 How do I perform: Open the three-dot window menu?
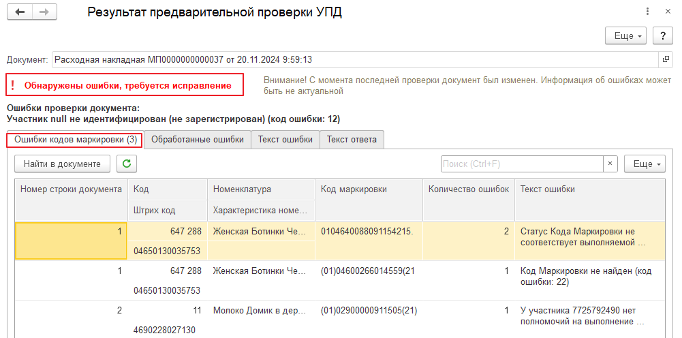pyautogui.click(x=647, y=12)
